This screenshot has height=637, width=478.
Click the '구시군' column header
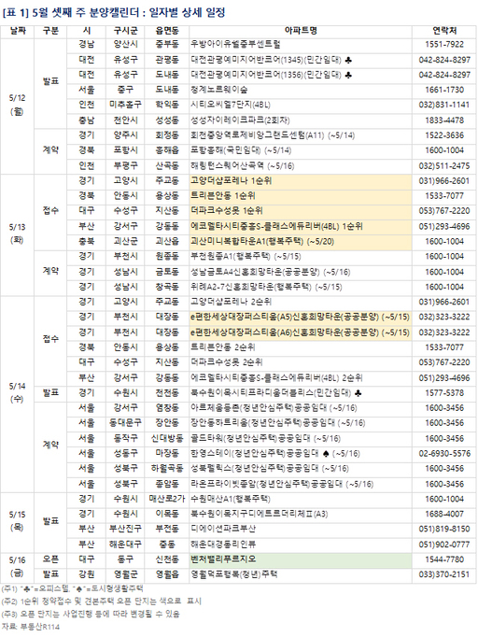pyautogui.click(x=125, y=31)
